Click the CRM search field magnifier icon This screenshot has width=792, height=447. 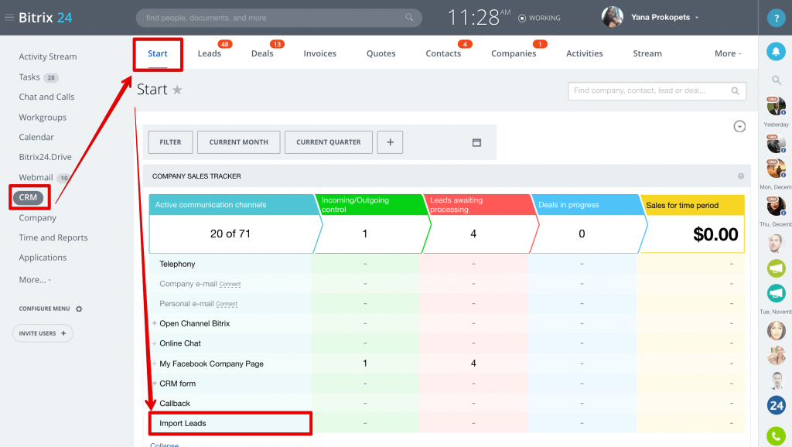point(736,91)
